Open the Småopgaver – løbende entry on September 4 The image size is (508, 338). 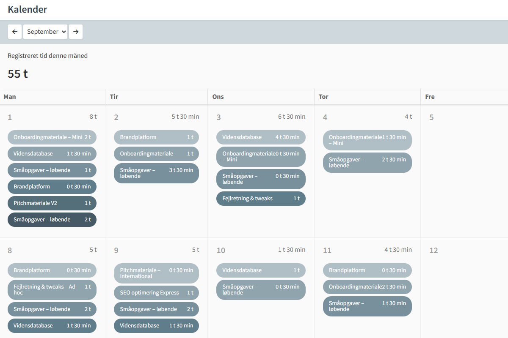pyautogui.click(x=367, y=162)
